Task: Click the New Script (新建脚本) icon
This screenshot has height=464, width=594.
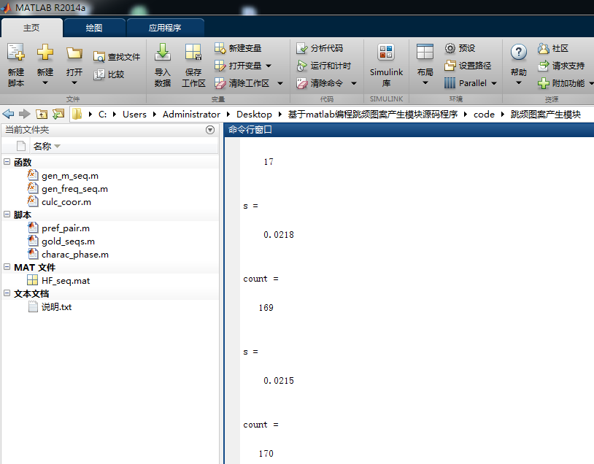Action: (16, 53)
